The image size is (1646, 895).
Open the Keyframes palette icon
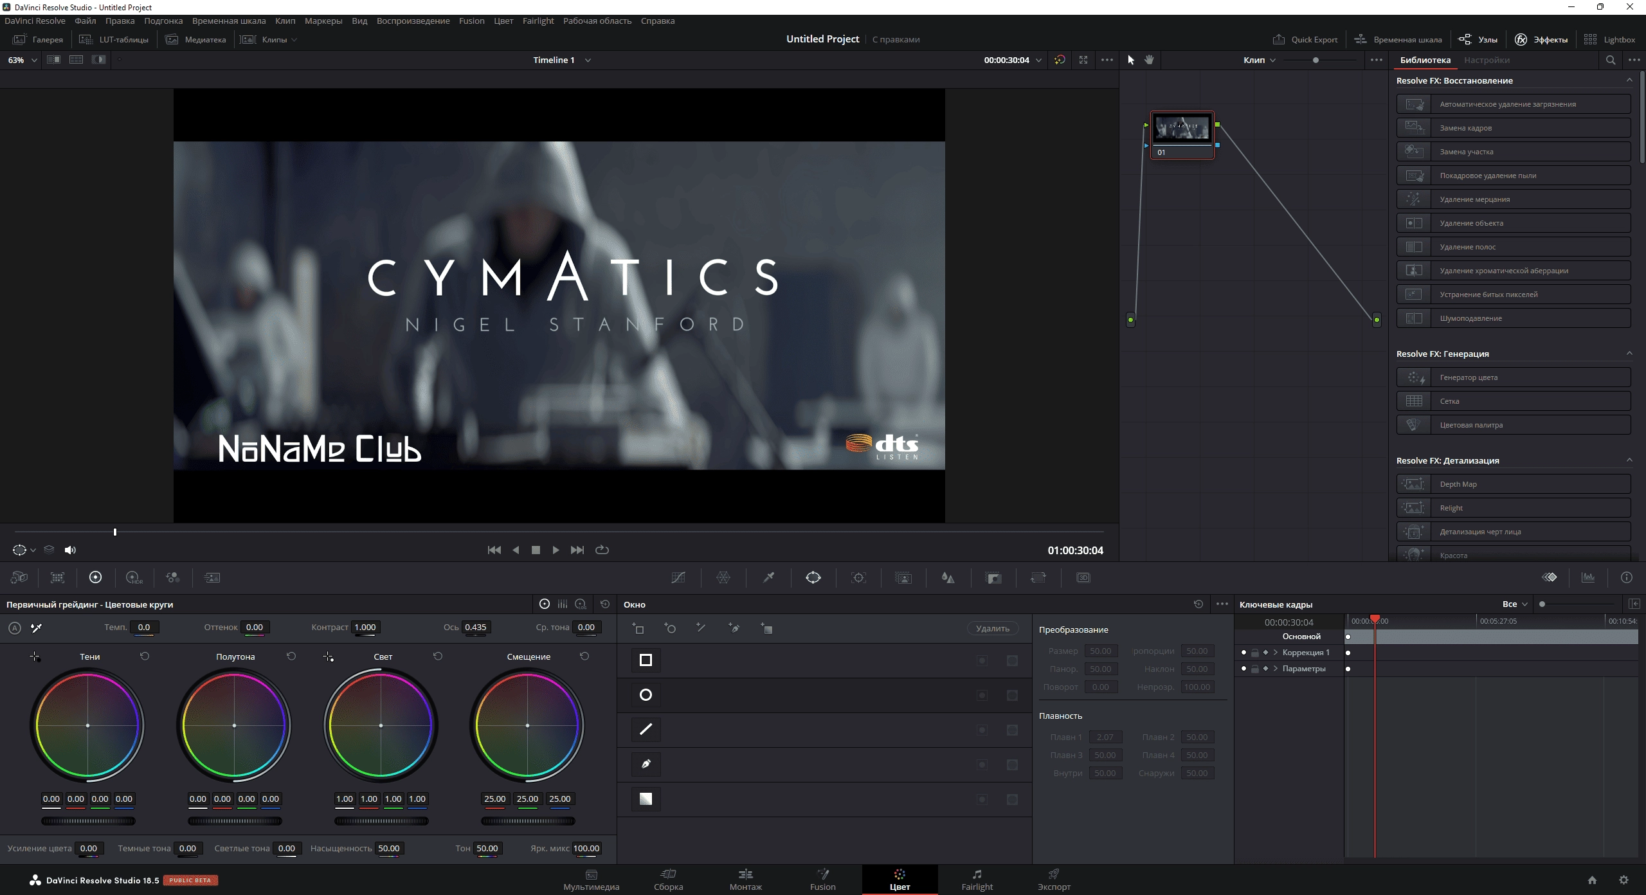(x=1550, y=577)
